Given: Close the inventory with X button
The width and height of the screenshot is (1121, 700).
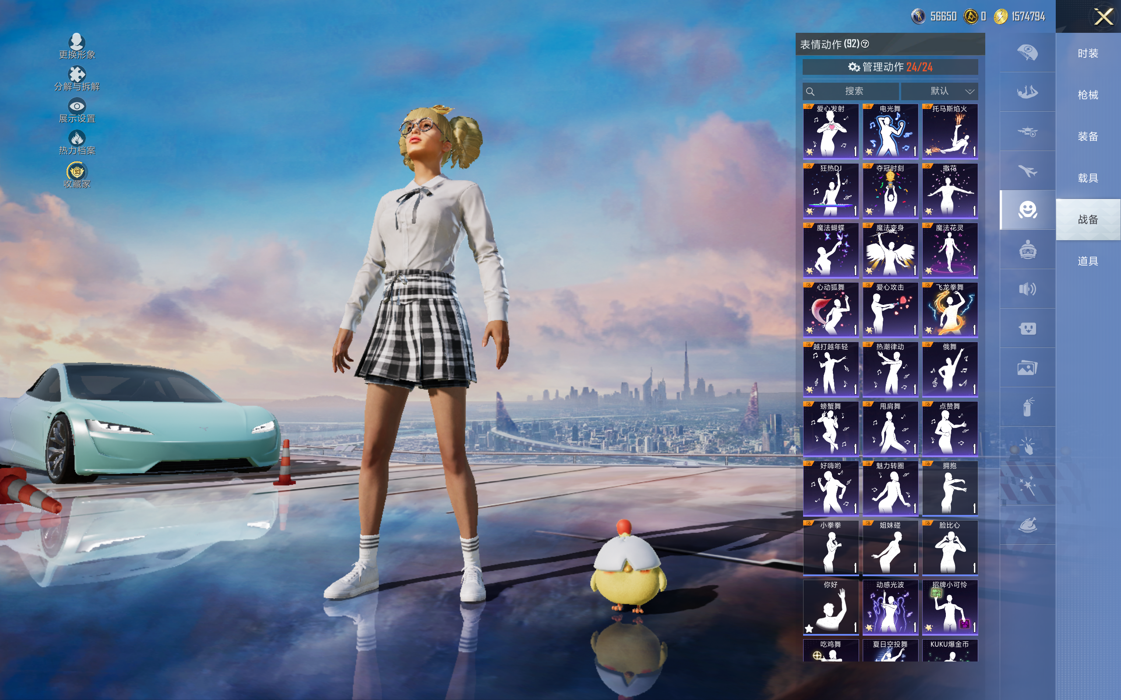Looking at the screenshot, I should [1103, 17].
